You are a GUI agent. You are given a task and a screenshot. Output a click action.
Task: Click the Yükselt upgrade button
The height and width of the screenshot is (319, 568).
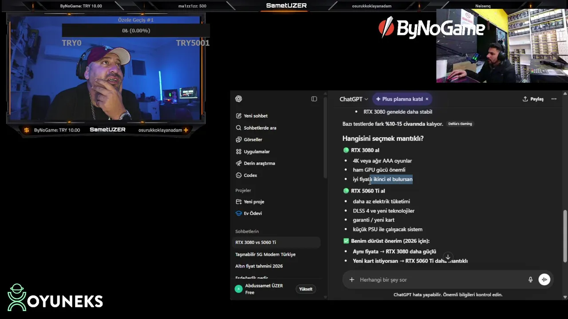coord(306,289)
